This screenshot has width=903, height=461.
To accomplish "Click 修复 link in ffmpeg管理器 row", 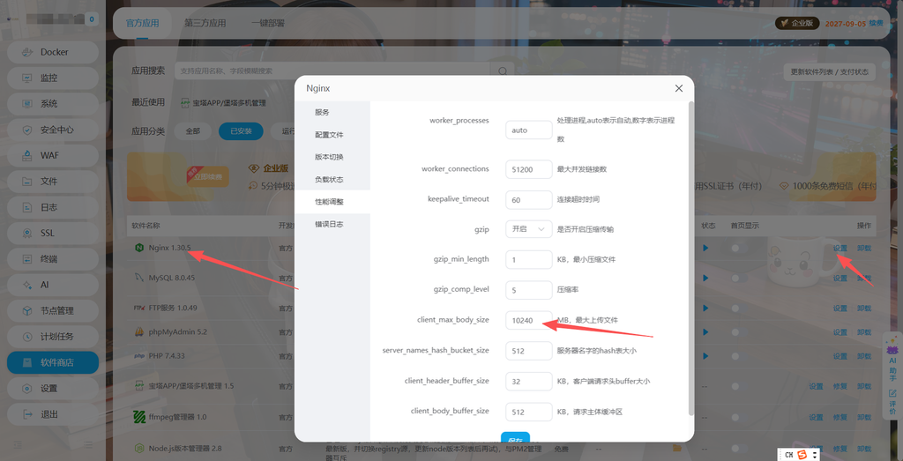I will tap(840, 417).
